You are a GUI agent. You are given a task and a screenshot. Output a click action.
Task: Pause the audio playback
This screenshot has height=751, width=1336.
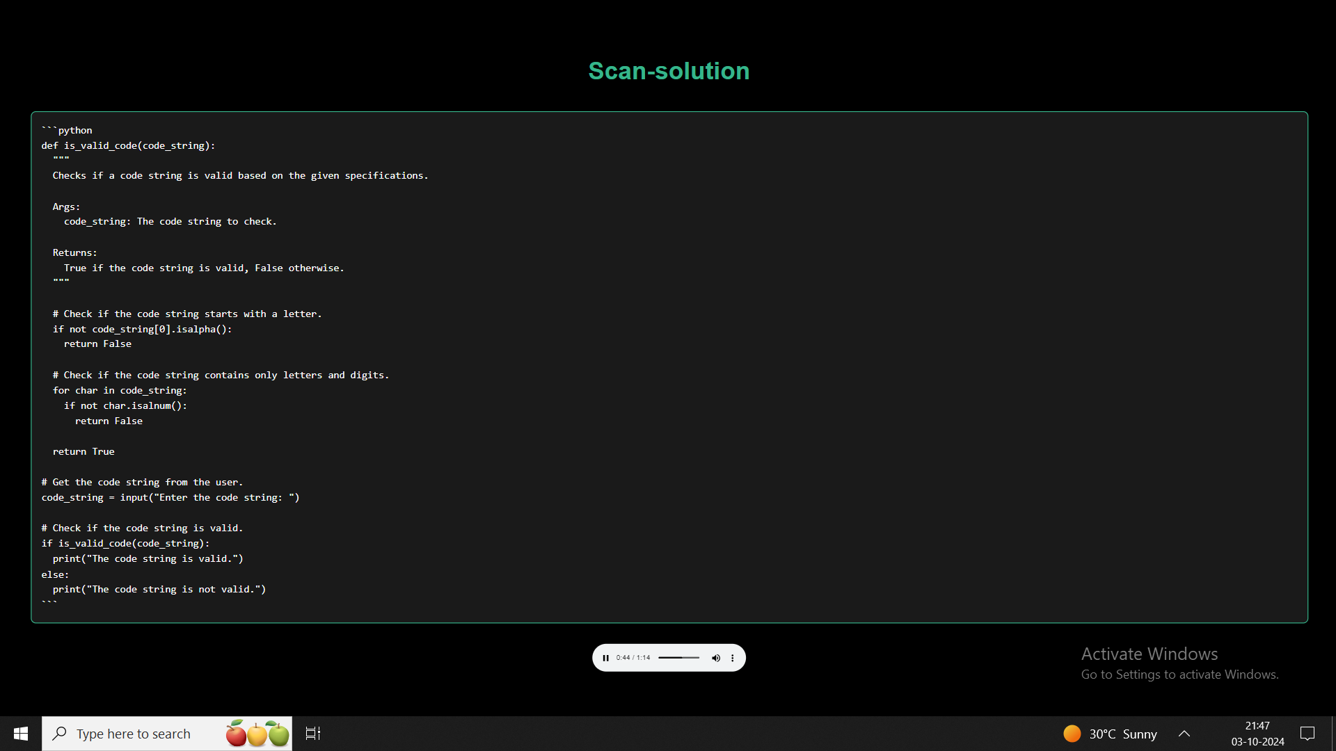605,658
